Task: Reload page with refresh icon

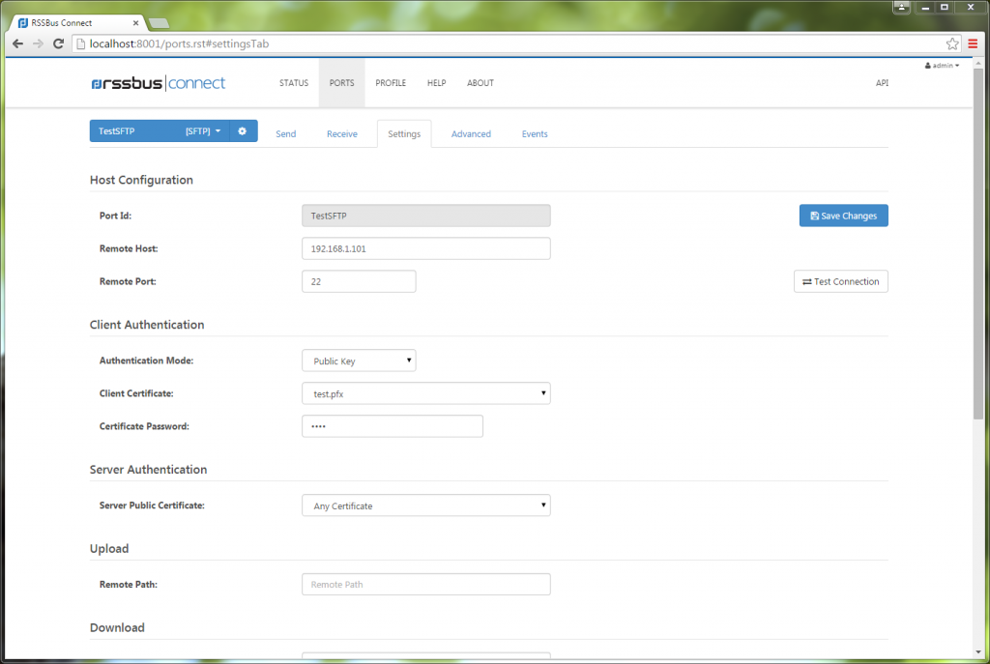Action: coord(59,43)
